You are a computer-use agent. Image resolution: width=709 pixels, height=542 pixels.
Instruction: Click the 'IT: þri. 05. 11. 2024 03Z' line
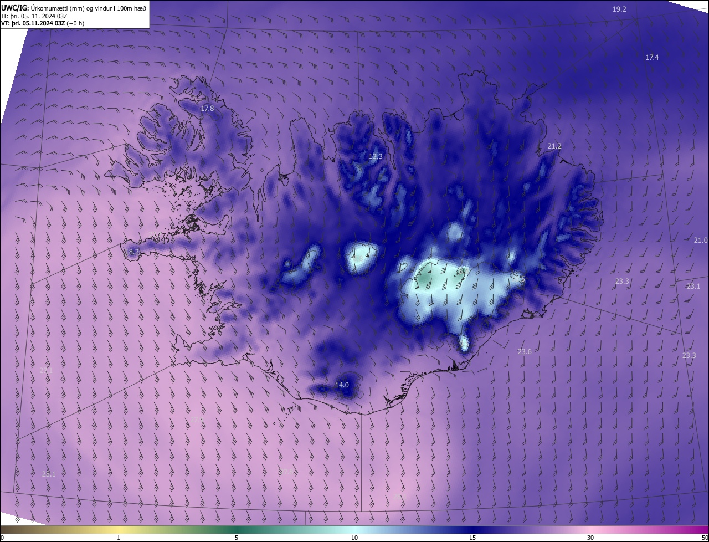[34, 16]
